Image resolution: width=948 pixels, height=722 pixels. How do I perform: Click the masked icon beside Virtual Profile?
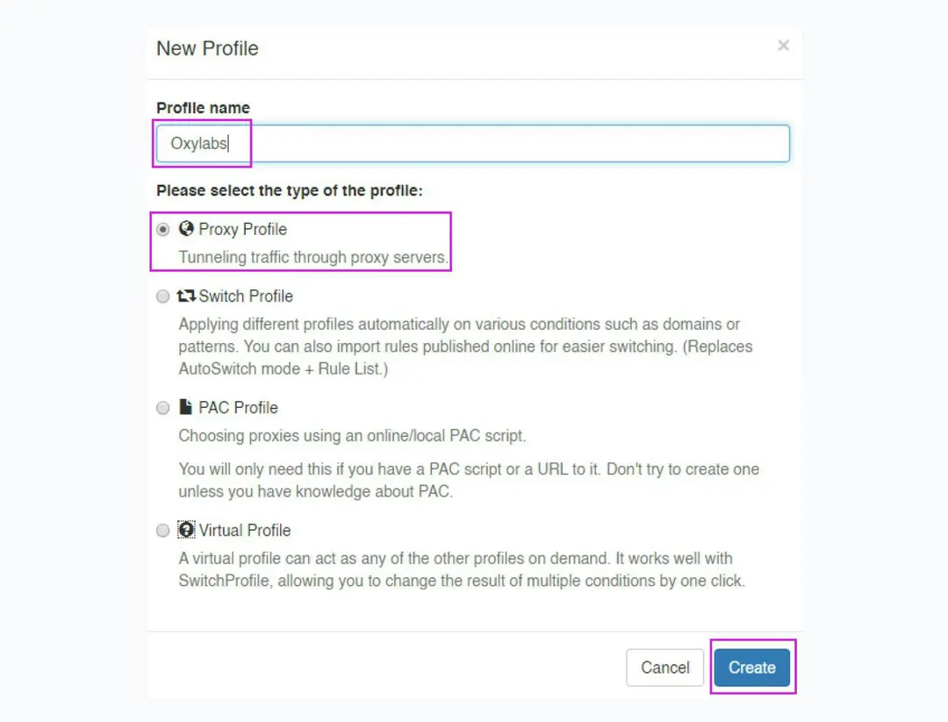pyautogui.click(x=186, y=530)
